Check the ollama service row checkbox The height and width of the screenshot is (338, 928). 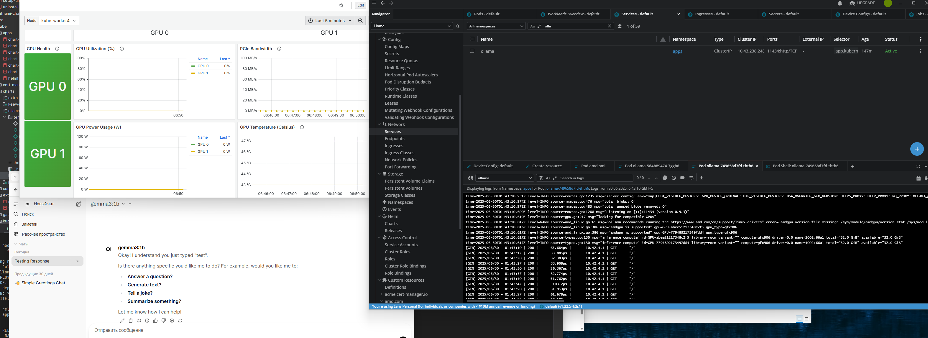click(472, 51)
